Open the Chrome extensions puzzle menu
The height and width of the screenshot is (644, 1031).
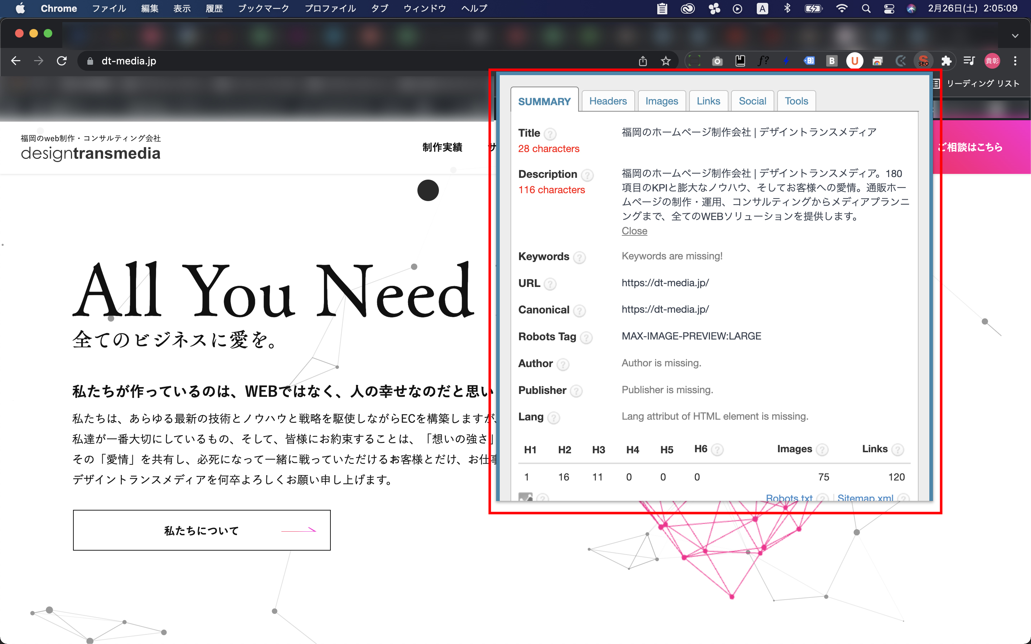[946, 61]
